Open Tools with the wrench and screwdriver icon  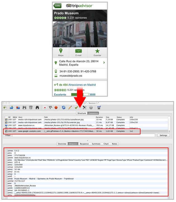tap(85, 108)
